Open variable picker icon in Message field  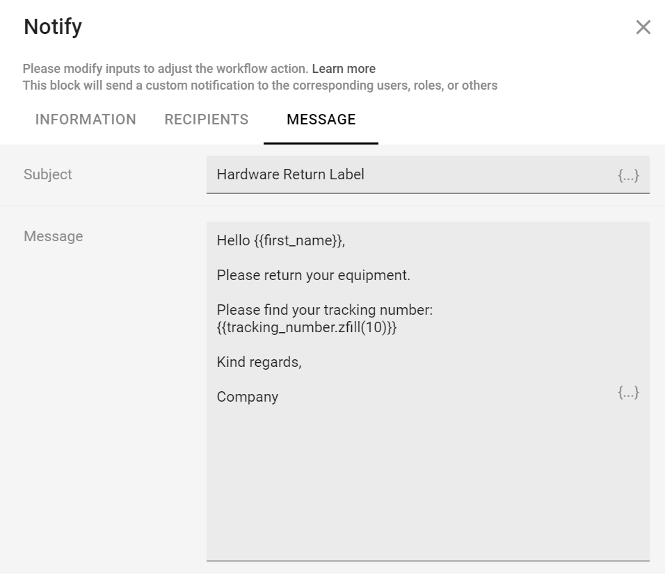tap(628, 393)
